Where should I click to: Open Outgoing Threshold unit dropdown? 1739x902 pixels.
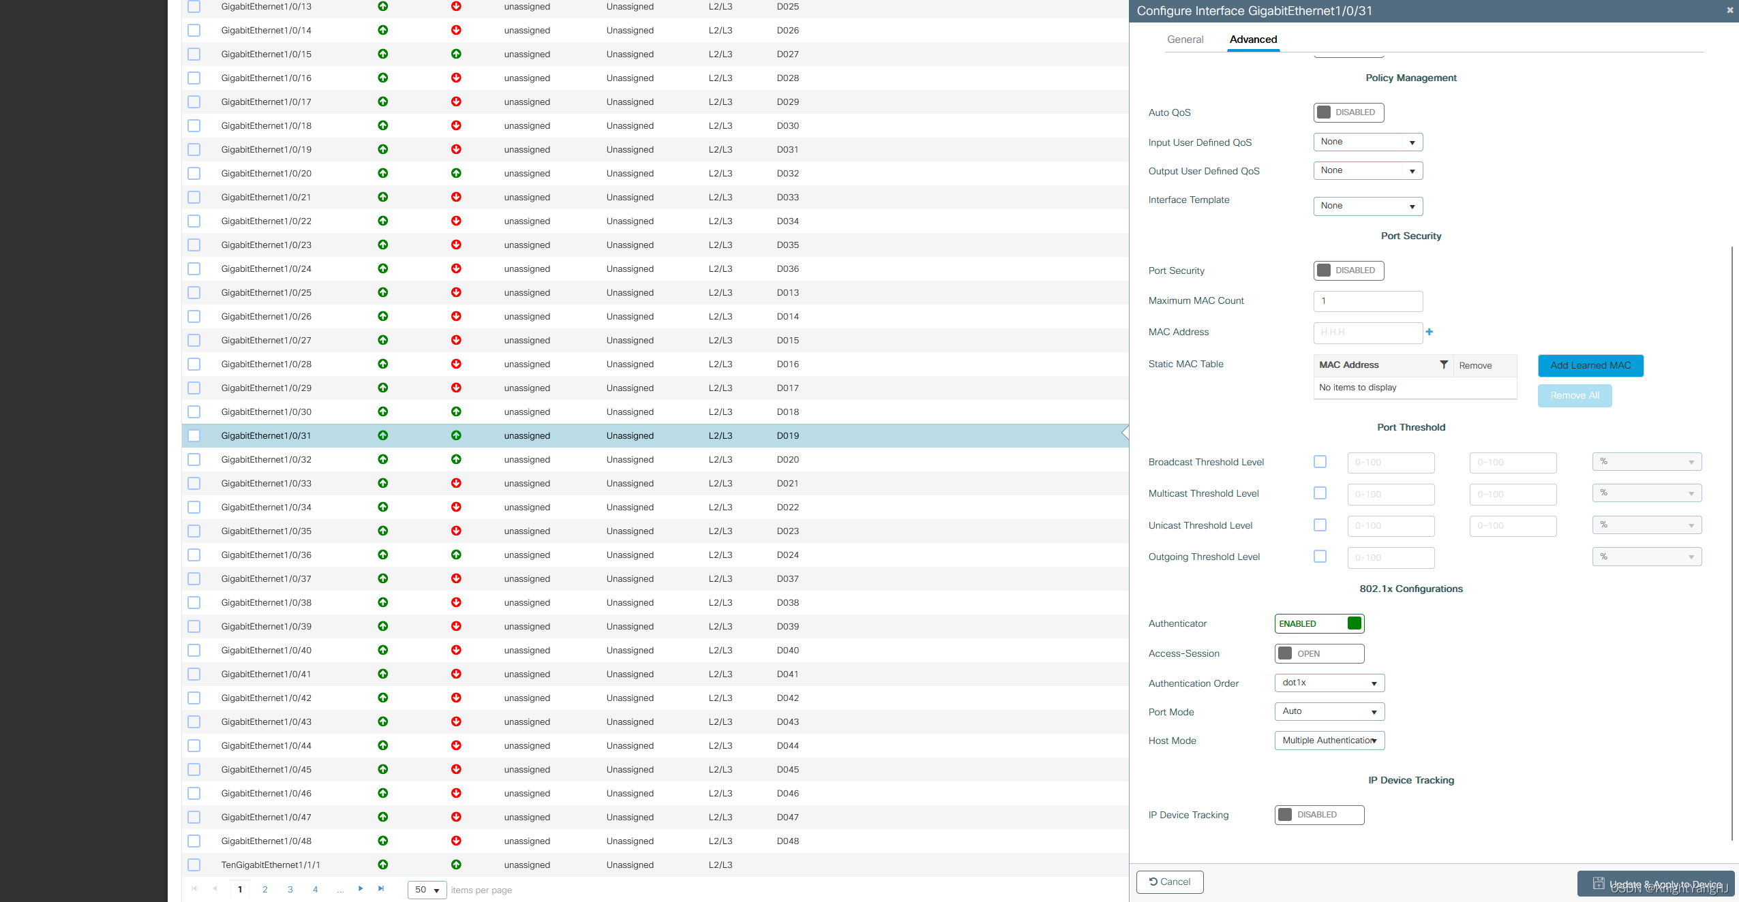(1646, 557)
